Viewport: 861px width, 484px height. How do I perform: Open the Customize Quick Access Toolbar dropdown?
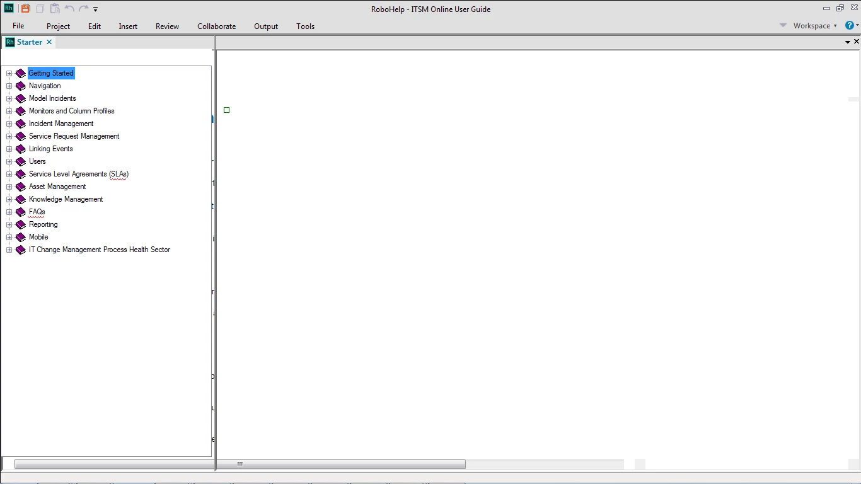(x=96, y=9)
